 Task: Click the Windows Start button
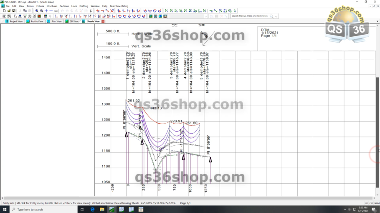coord(5,209)
